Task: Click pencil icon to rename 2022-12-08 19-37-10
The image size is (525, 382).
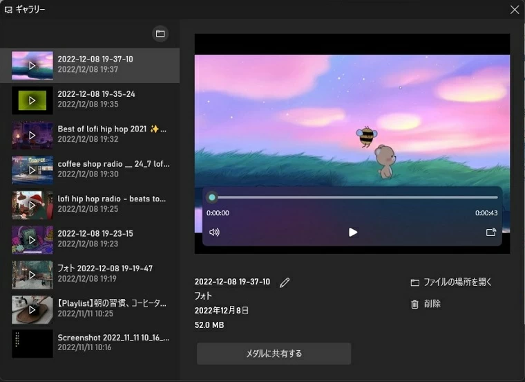Action: coord(285,282)
